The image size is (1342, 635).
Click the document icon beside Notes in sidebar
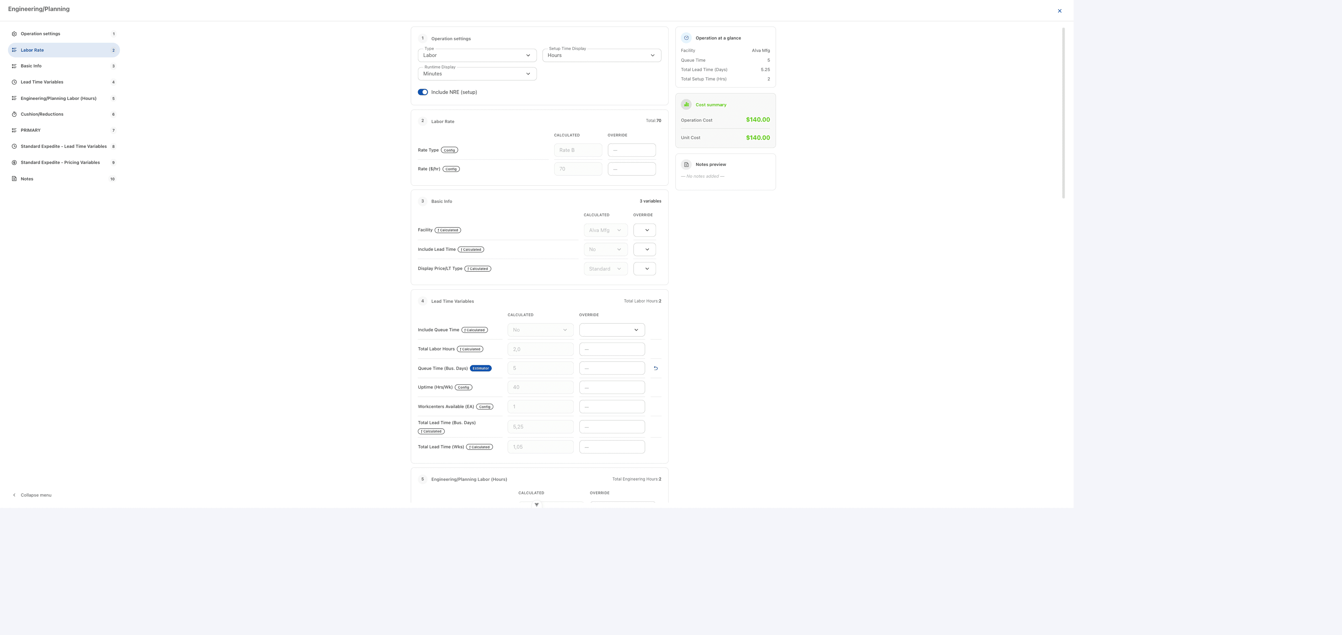14,179
